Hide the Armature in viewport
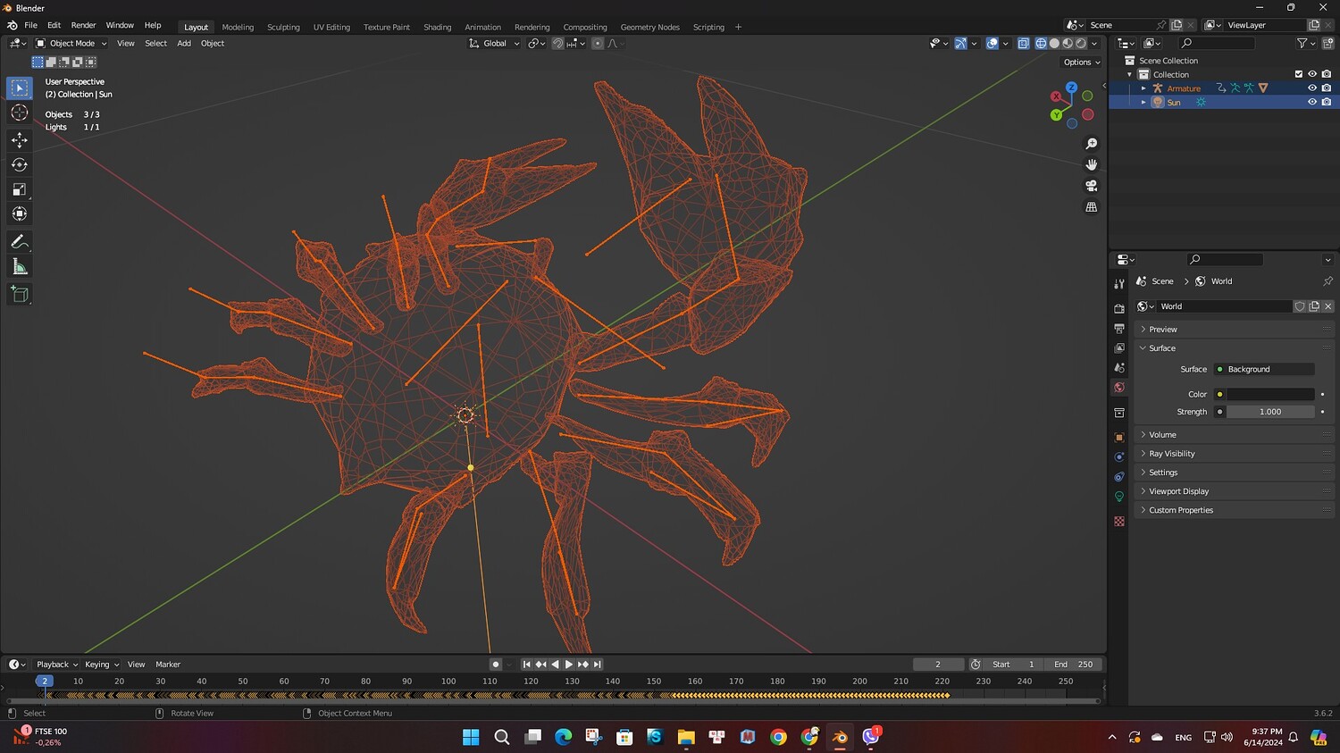 tap(1312, 88)
